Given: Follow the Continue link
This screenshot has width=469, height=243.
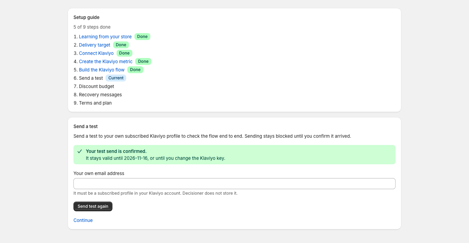Looking at the screenshot, I should (x=83, y=220).
